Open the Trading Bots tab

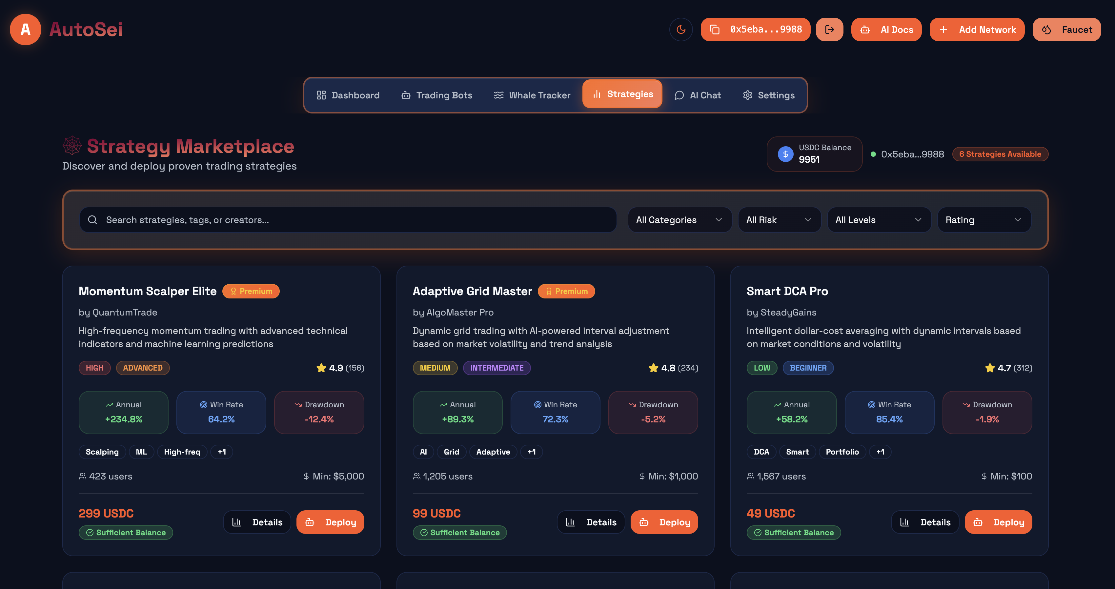coord(436,95)
